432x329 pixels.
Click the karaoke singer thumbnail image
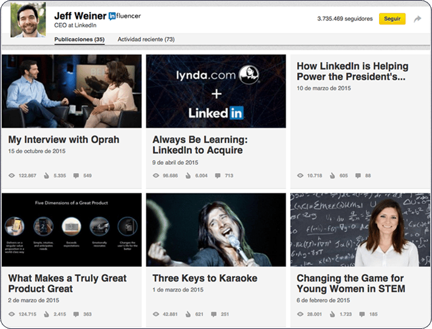[x=216, y=230]
